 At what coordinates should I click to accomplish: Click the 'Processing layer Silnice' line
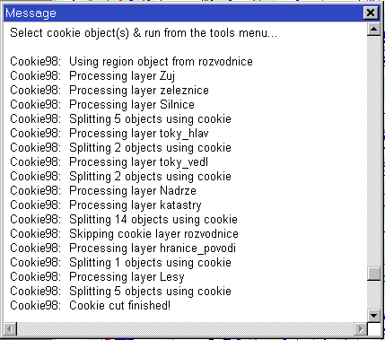[x=102, y=105]
